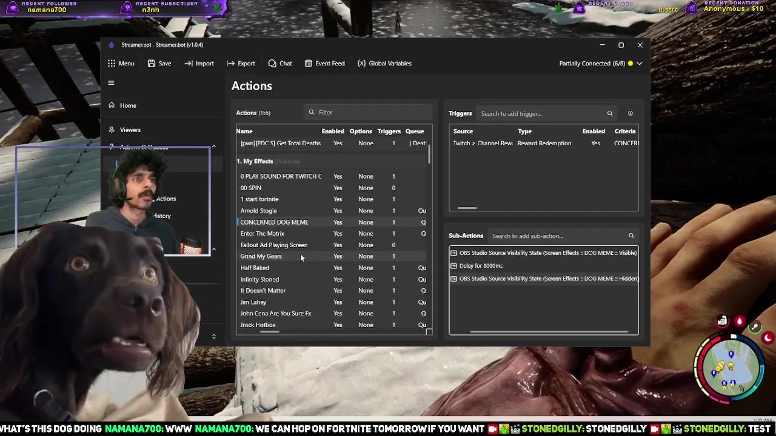Click the Streamer.bot logo in the title bar

111,45
